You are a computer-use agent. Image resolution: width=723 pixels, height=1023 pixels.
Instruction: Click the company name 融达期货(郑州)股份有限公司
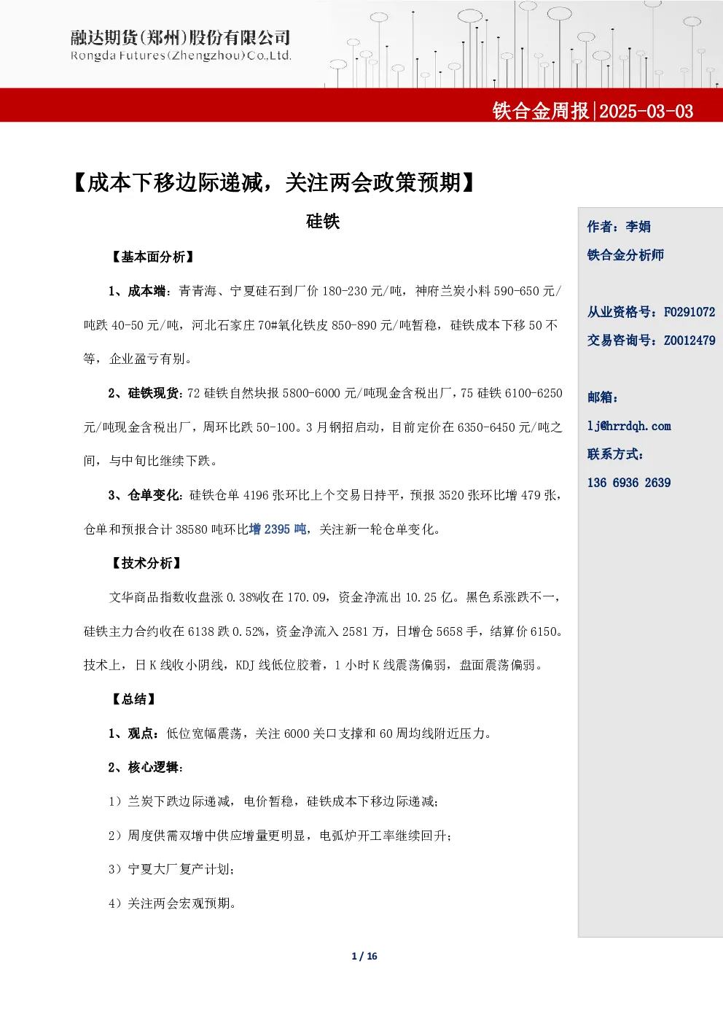coord(180,37)
